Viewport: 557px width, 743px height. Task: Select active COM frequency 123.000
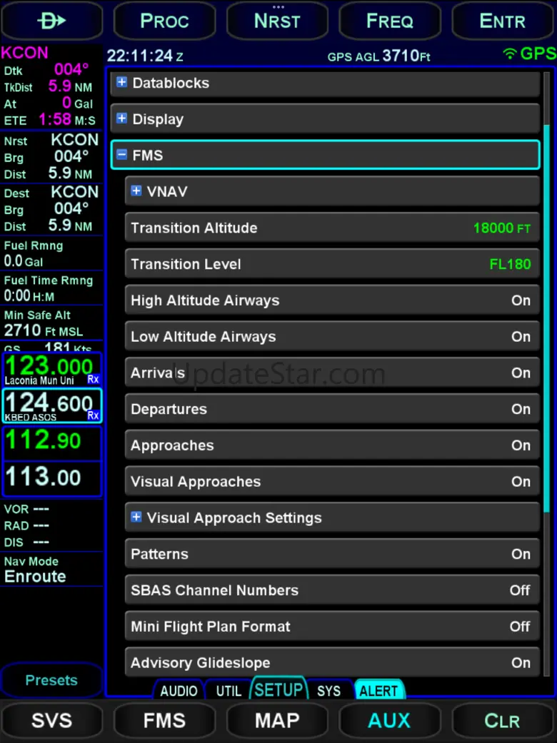[51, 370]
